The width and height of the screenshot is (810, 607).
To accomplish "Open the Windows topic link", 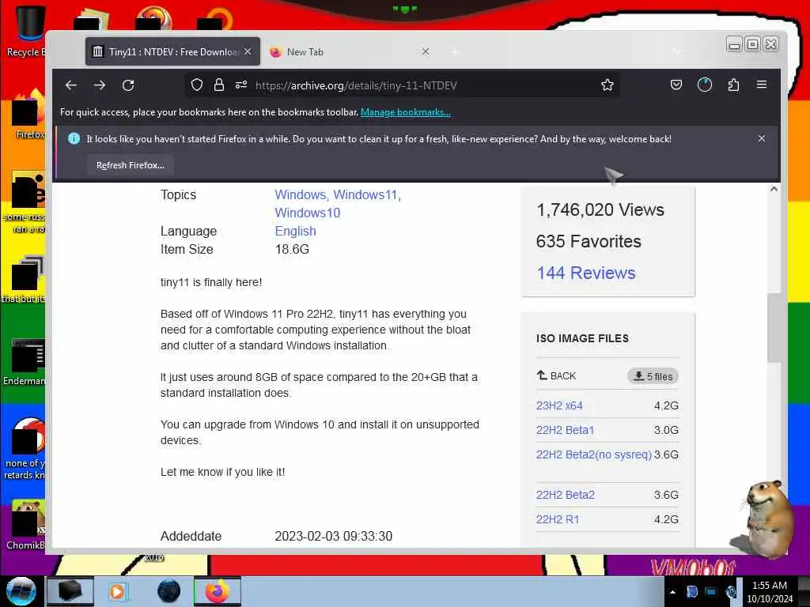I will (301, 194).
